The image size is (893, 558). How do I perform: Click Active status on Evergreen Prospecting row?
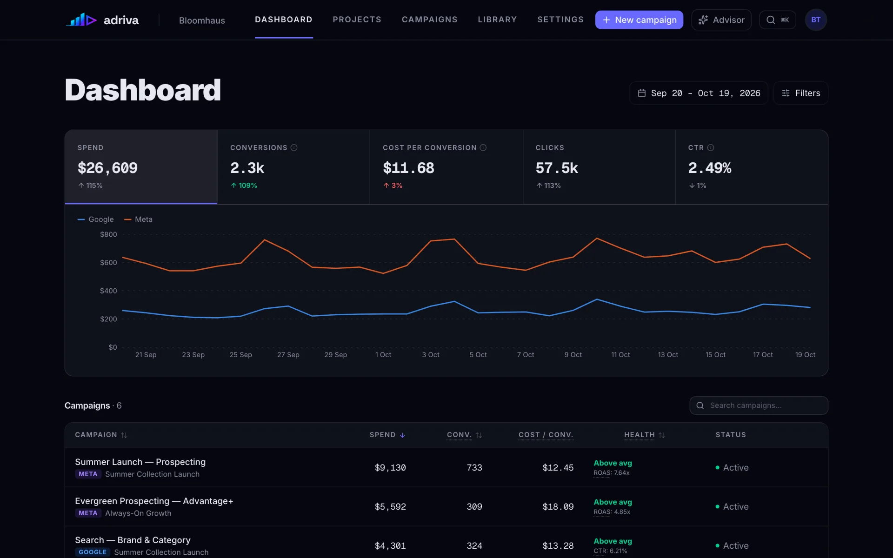tap(732, 506)
